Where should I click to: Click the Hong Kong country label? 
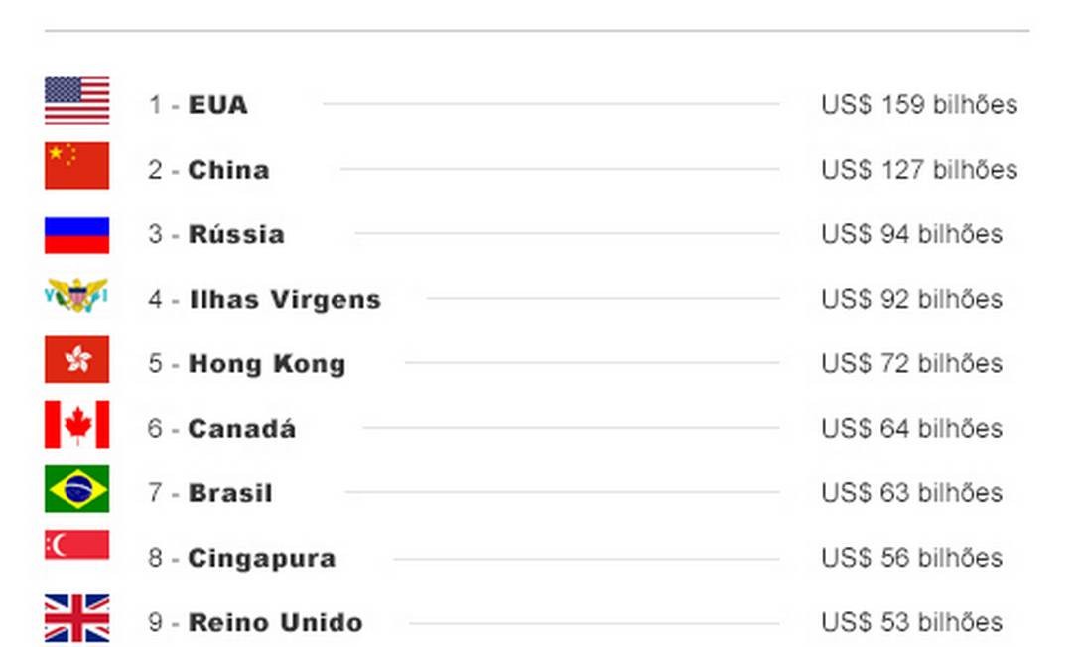pos(267,364)
